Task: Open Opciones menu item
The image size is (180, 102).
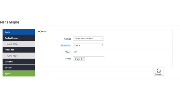Action: point(19,62)
